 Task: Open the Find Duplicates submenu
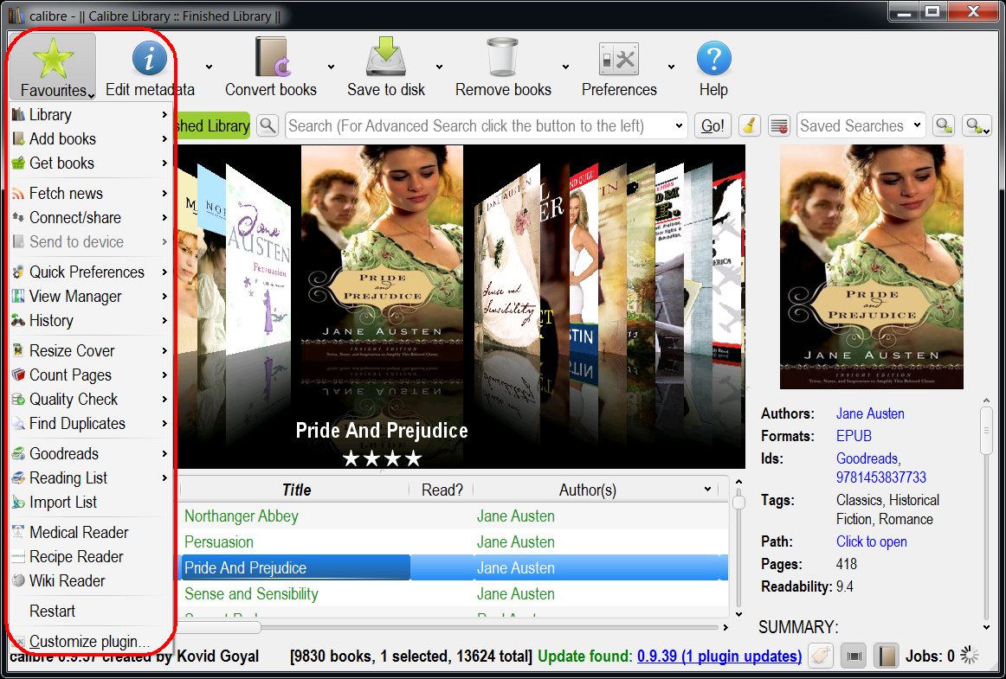(x=90, y=425)
